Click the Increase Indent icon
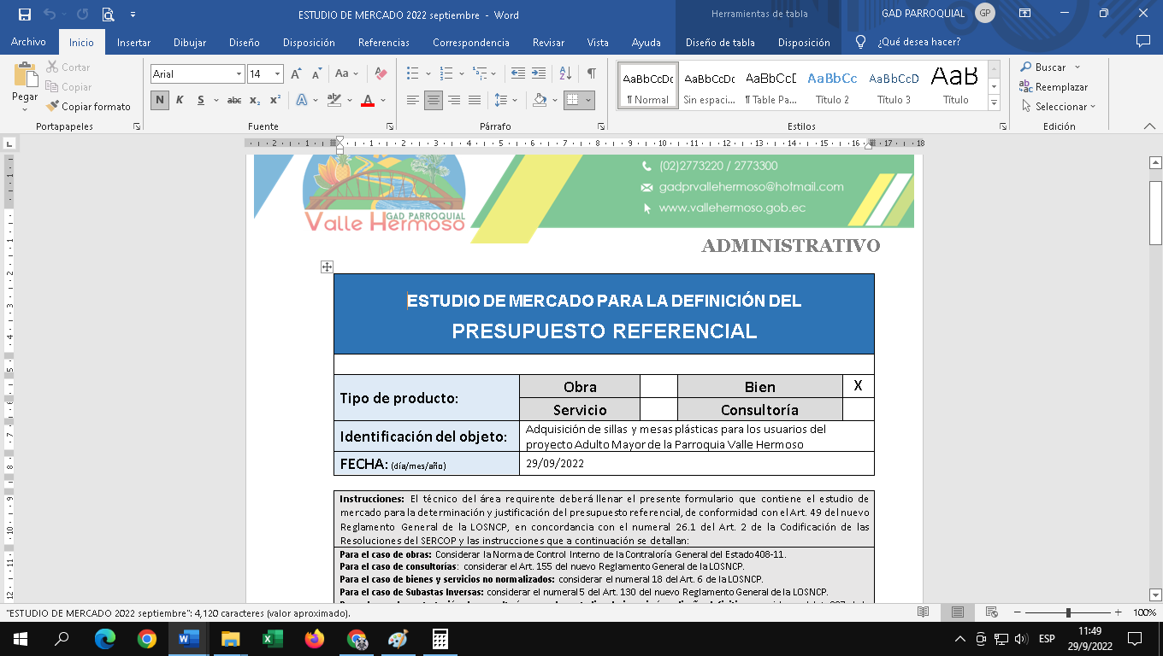Screen dimensions: 1163x656 (539, 74)
